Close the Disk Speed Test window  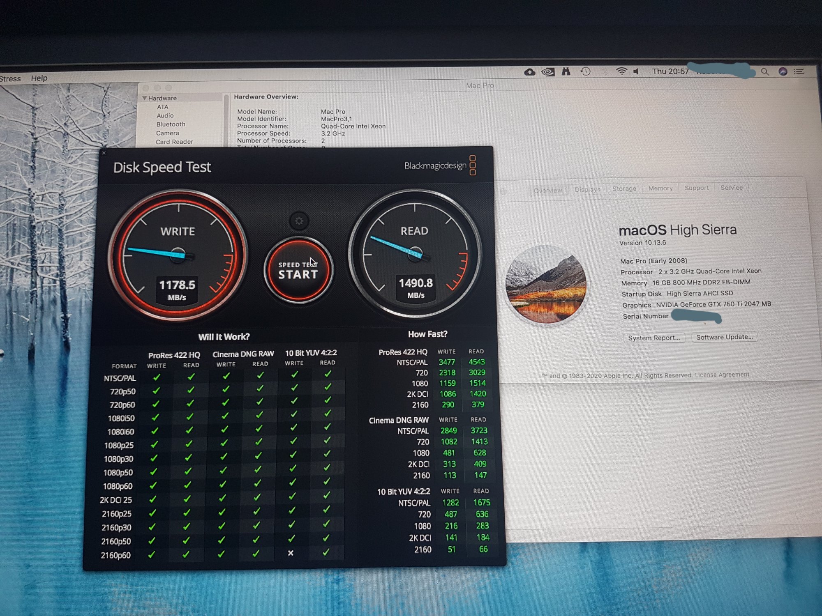[104, 153]
